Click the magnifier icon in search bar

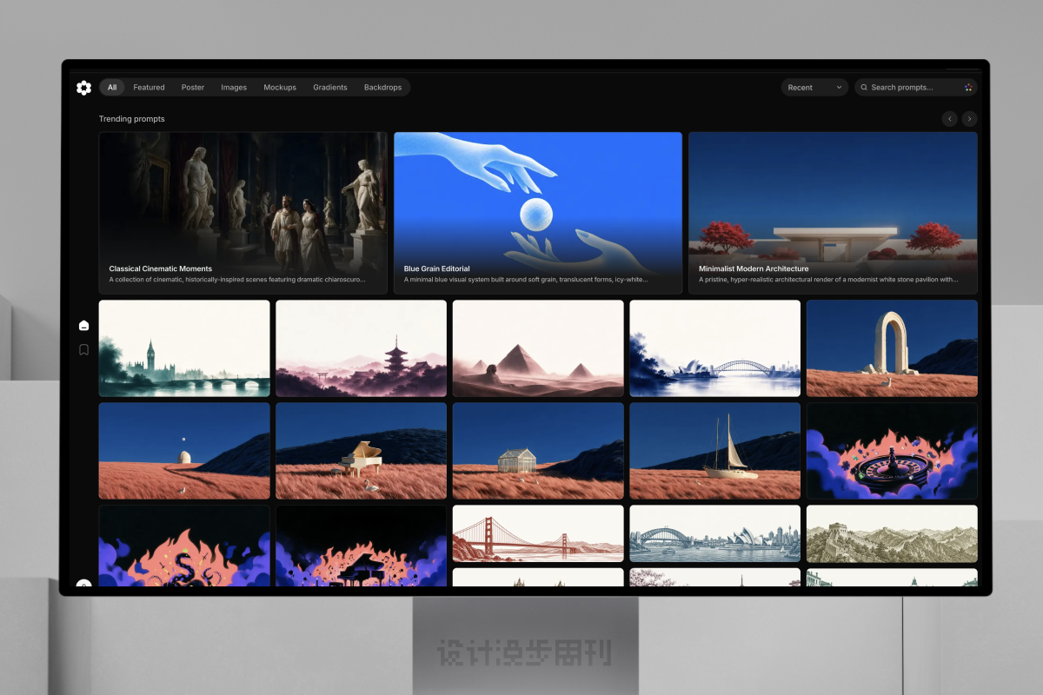(863, 88)
